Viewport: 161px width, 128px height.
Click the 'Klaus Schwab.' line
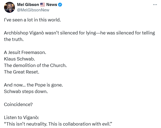click(x=20, y=59)
